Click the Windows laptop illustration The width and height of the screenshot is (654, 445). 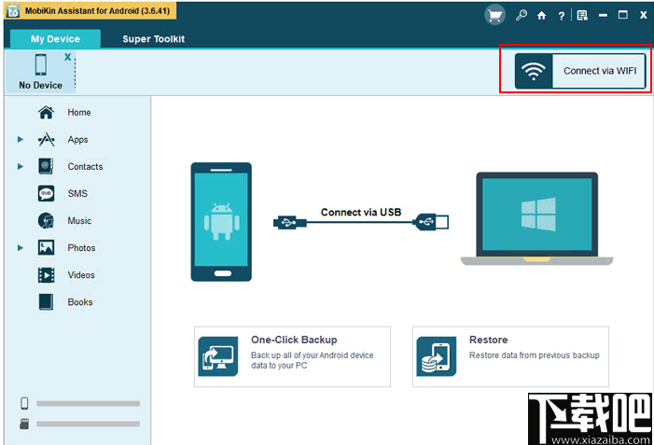tap(536, 218)
